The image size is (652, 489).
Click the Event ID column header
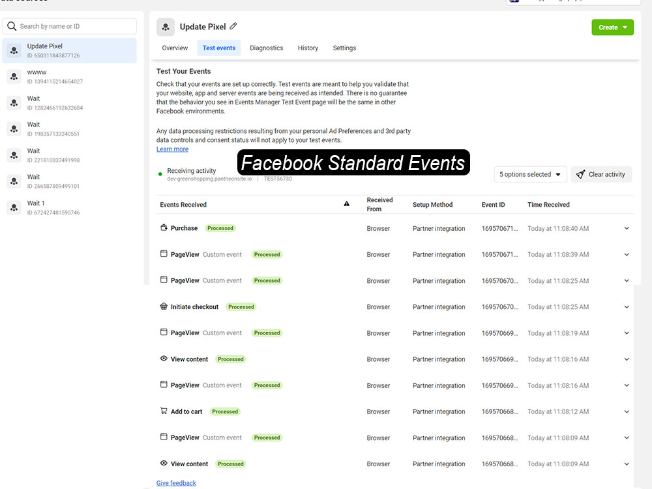[x=493, y=205]
